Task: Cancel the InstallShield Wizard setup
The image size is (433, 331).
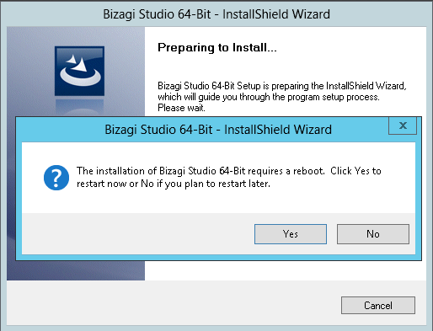Action: click(x=378, y=305)
